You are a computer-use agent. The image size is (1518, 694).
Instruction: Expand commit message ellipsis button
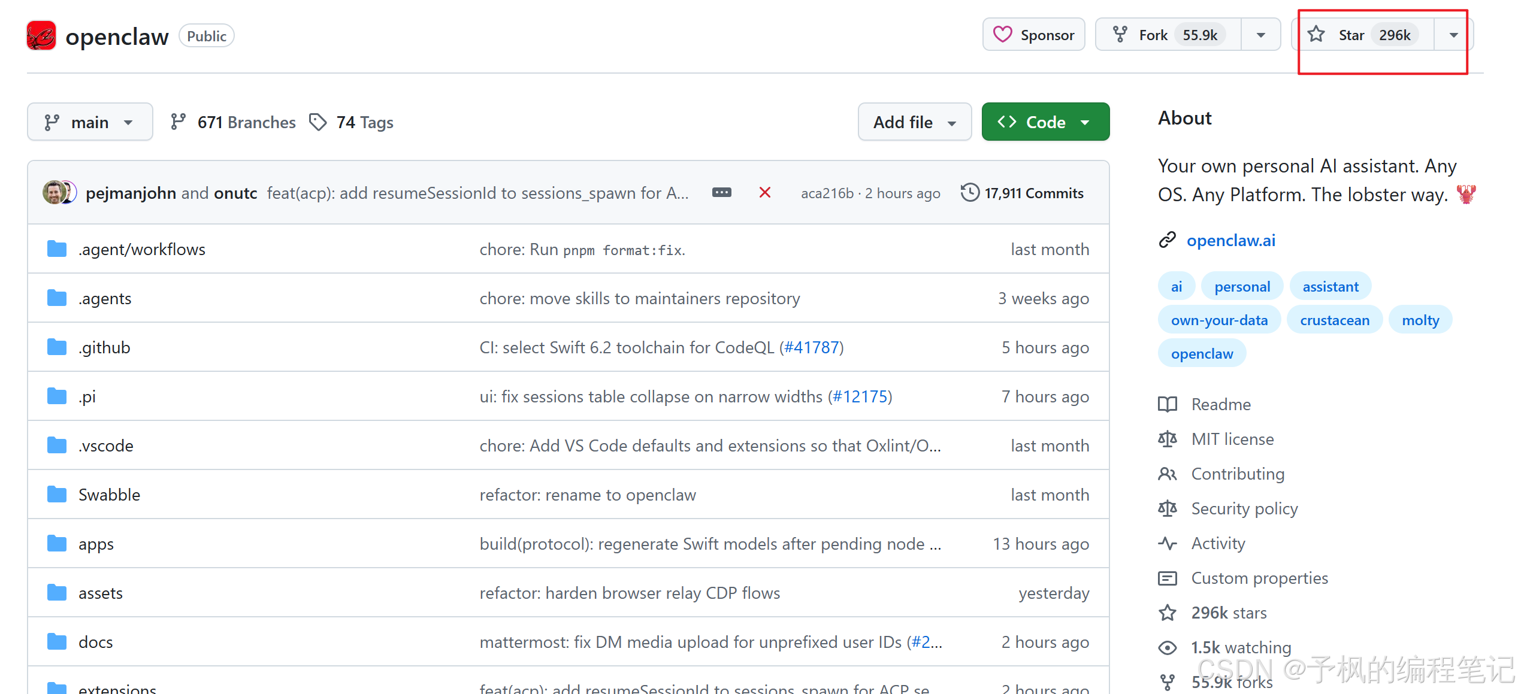[721, 193]
